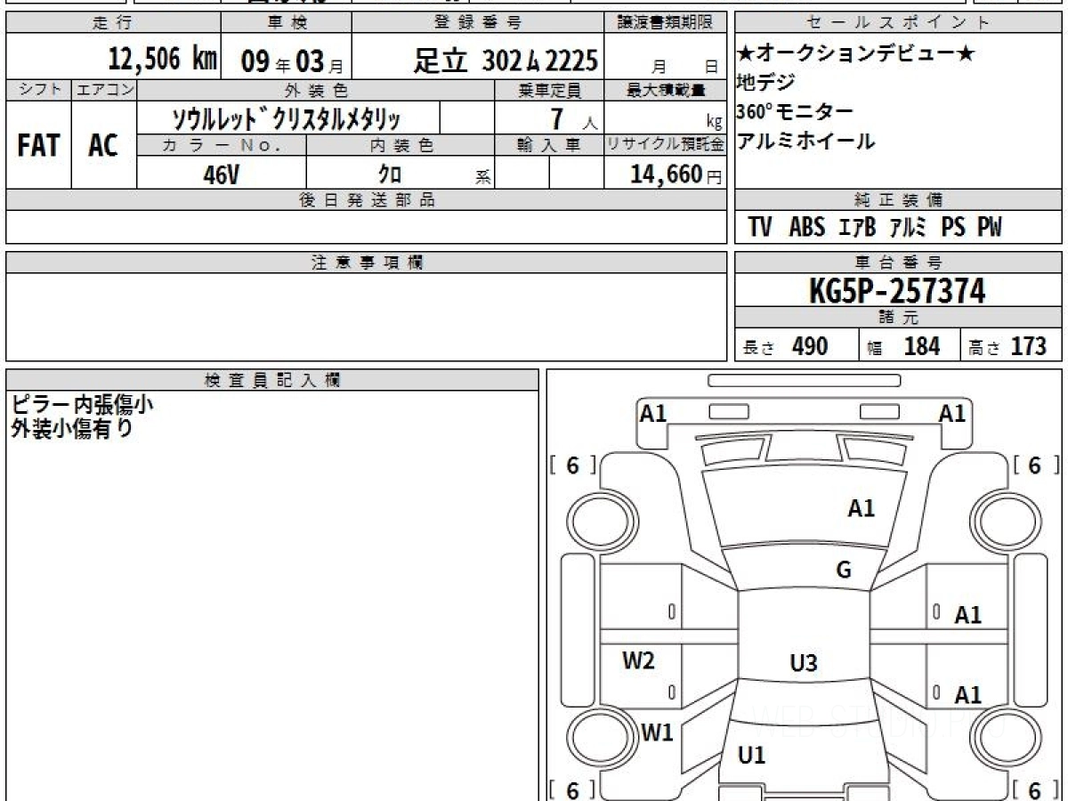Select the 譲渡書類期限 header
Image resolution: width=1068 pixels, height=801 pixels.
tap(667, 23)
